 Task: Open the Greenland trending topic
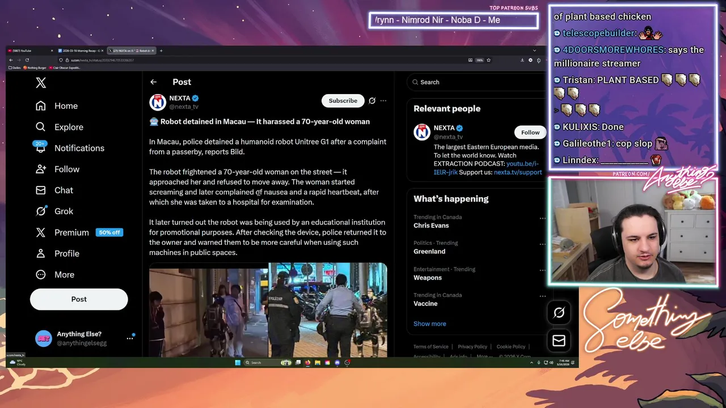(x=429, y=252)
